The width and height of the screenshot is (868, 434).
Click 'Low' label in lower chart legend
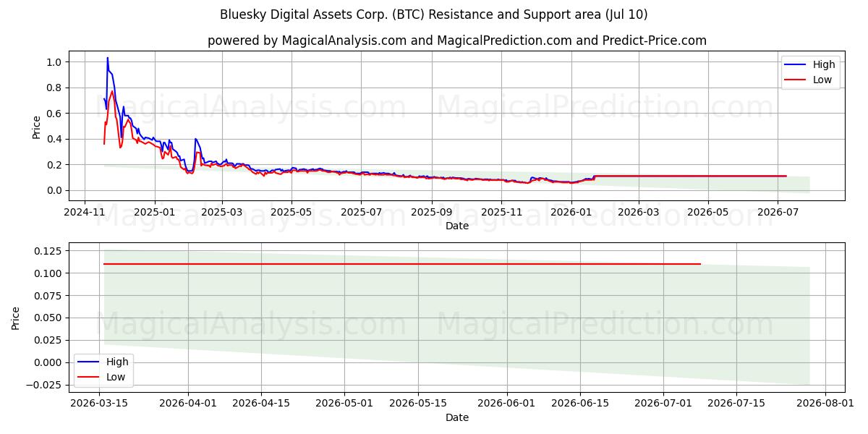[x=116, y=377]
